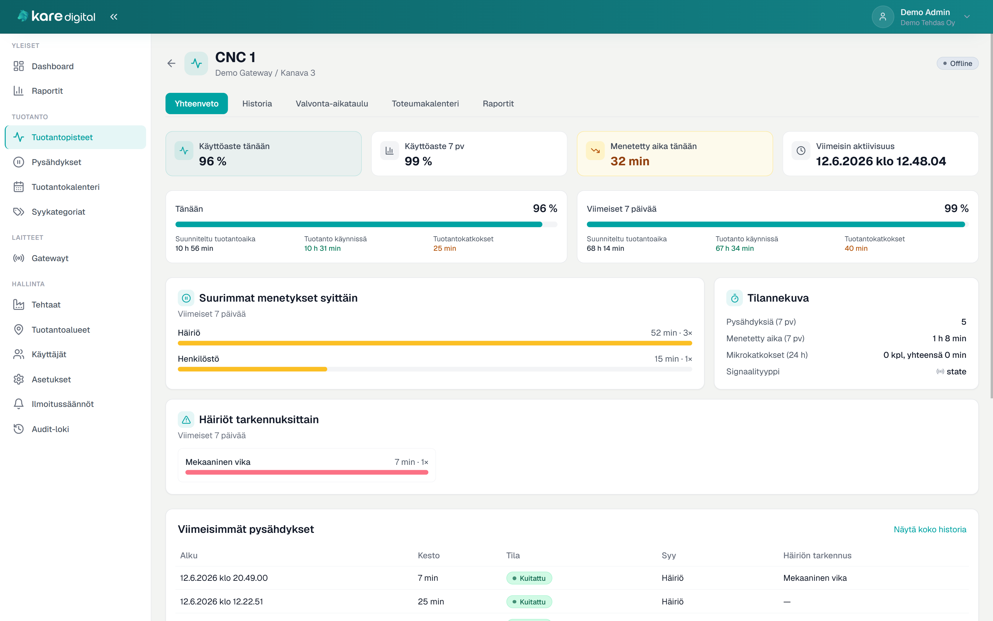Click the stop row 12.6.2026 klo 12.22.51
Viewport: 993px width, 621px height.
pyautogui.click(x=572, y=602)
